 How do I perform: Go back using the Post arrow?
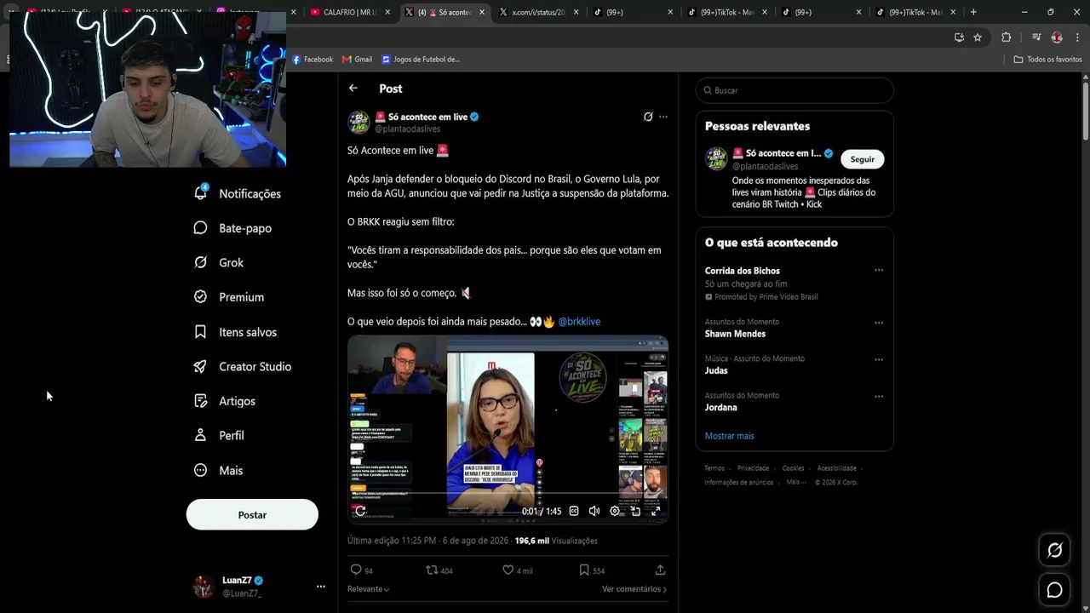353,89
